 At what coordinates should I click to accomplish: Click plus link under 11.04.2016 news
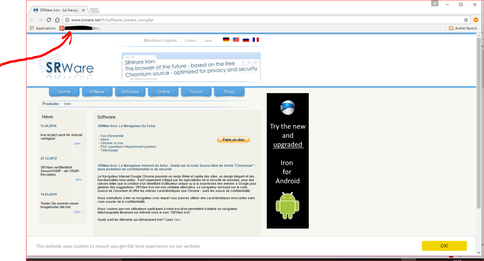(79, 143)
